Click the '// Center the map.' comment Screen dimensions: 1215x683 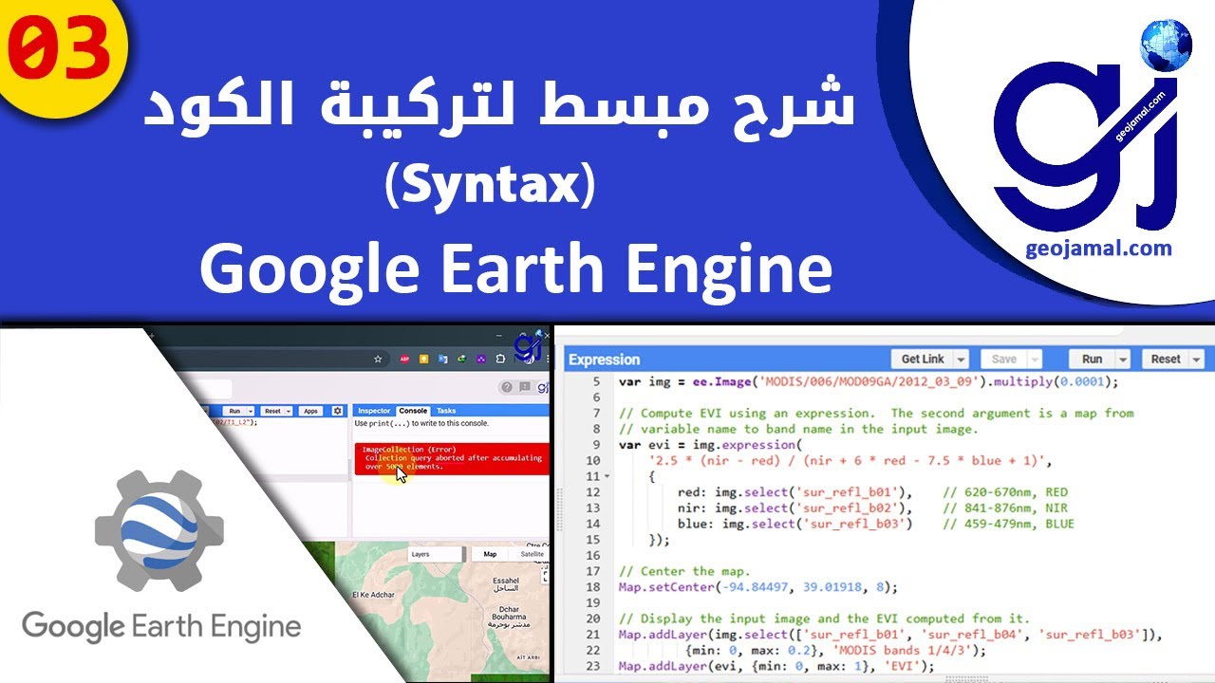click(683, 571)
